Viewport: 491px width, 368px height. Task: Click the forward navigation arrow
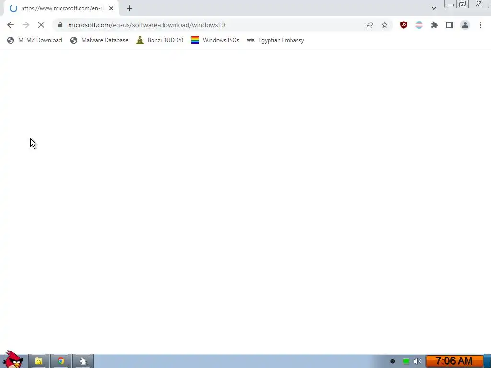coord(26,25)
